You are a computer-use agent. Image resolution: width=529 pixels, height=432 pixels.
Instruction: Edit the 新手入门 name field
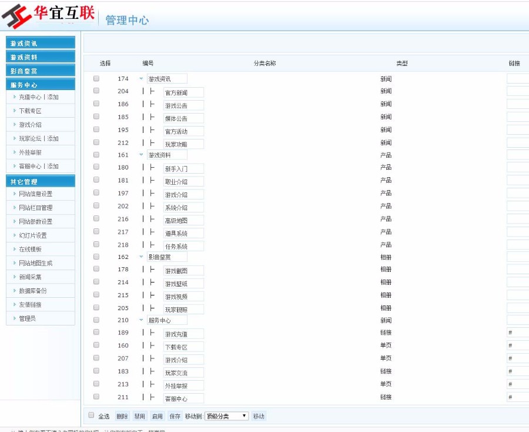(x=183, y=168)
